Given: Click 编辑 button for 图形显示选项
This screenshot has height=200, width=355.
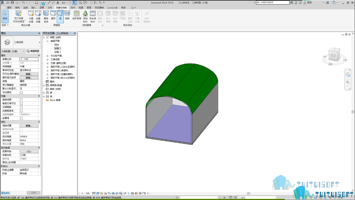Looking at the screenshot, I should tap(29, 78).
